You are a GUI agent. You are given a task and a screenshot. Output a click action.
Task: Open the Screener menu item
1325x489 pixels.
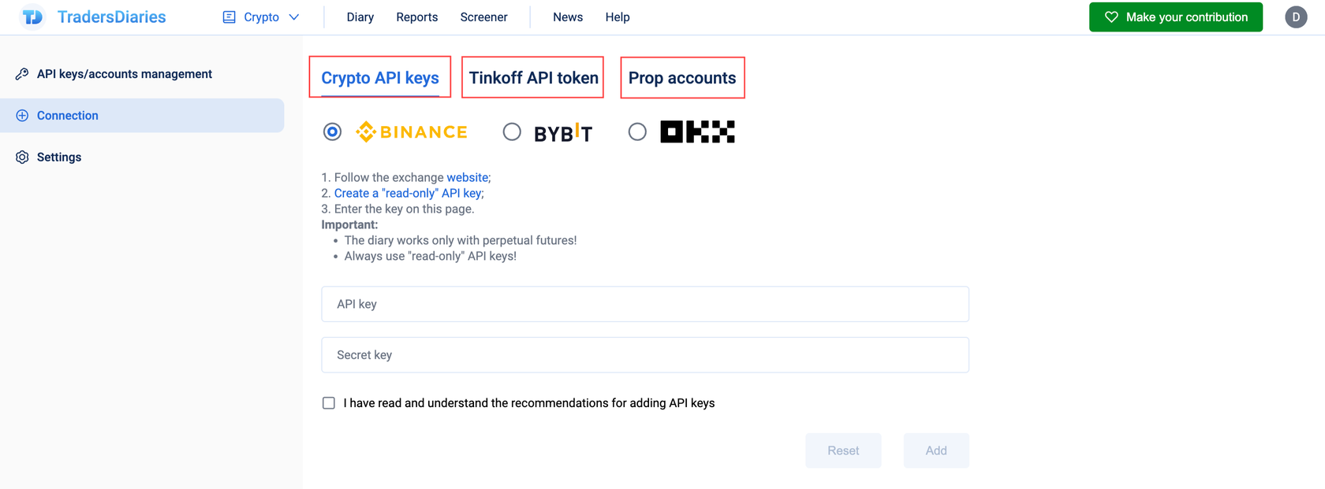(483, 17)
